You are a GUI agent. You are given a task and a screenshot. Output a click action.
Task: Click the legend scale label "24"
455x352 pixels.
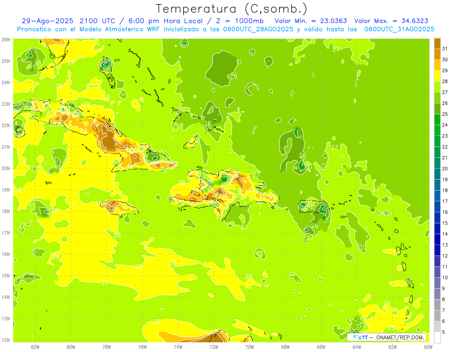pos(445,125)
